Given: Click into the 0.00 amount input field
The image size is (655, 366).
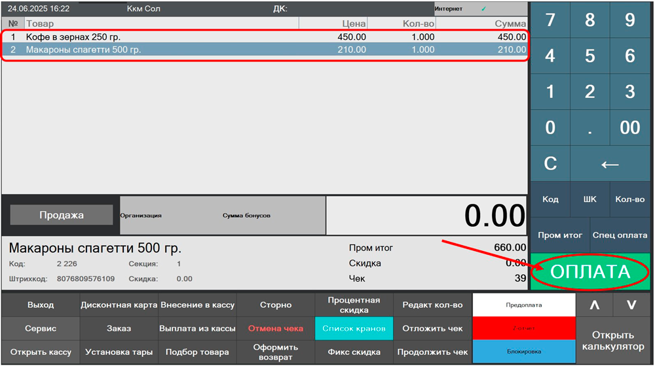Looking at the screenshot, I should (426, 215).
